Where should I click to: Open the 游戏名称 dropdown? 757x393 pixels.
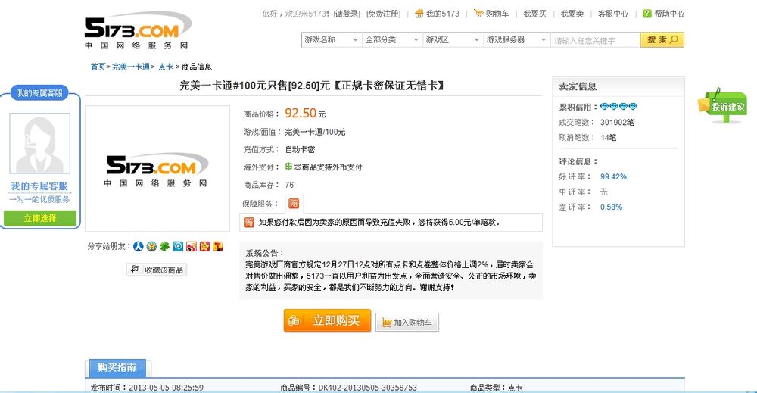(x=332, y=39)
